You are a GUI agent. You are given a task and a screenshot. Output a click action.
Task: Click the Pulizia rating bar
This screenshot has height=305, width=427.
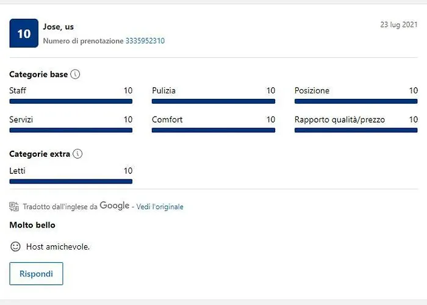pyautogui.click(x=213, y=101)
